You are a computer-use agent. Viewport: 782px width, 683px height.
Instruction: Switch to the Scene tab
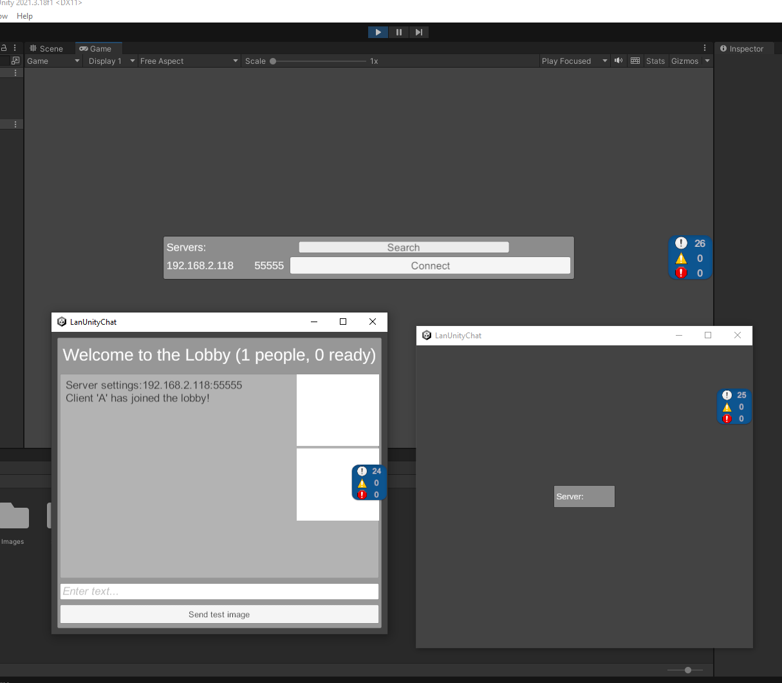[x=47, y=49]
